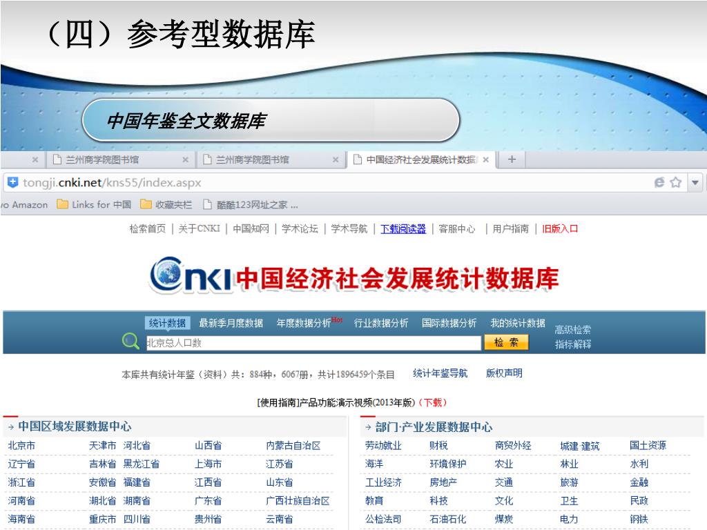Image resolution: width=707 pixels, height=530 pixels.
Task: Close the second 兰州商学院图书馆 tab
Action: 336,159
